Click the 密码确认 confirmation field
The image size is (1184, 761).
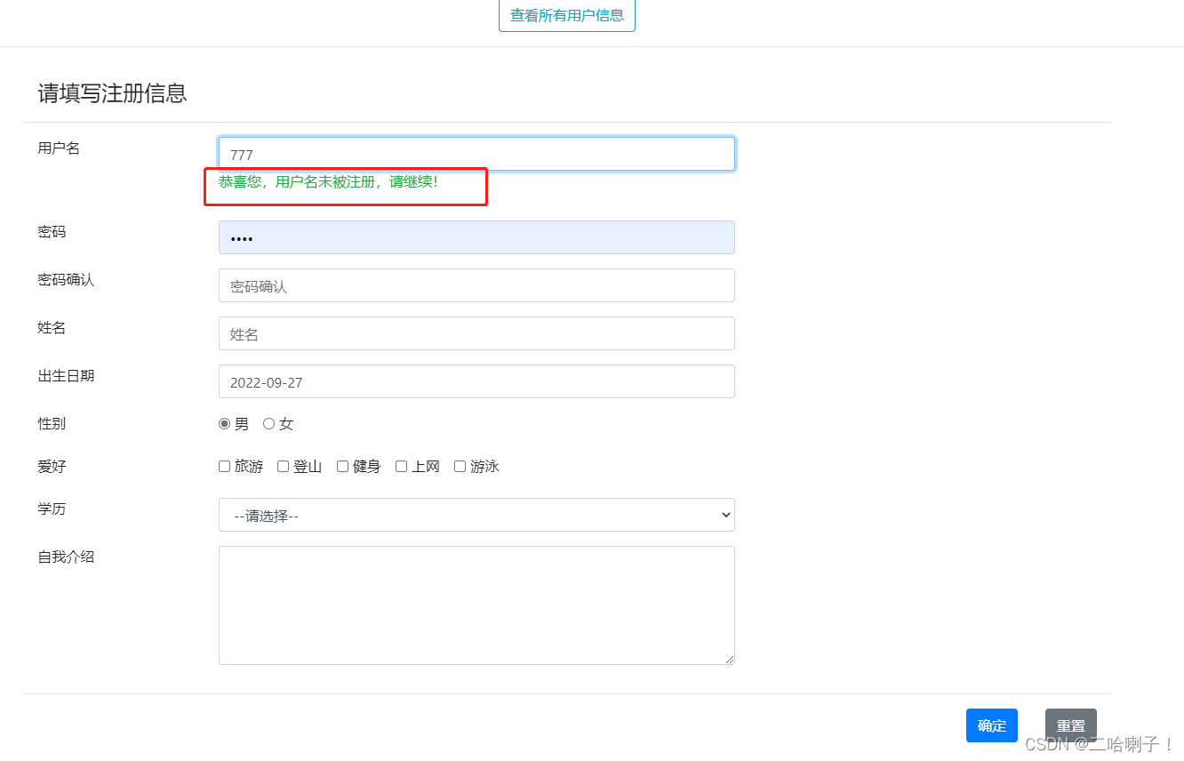pos(476,285)
